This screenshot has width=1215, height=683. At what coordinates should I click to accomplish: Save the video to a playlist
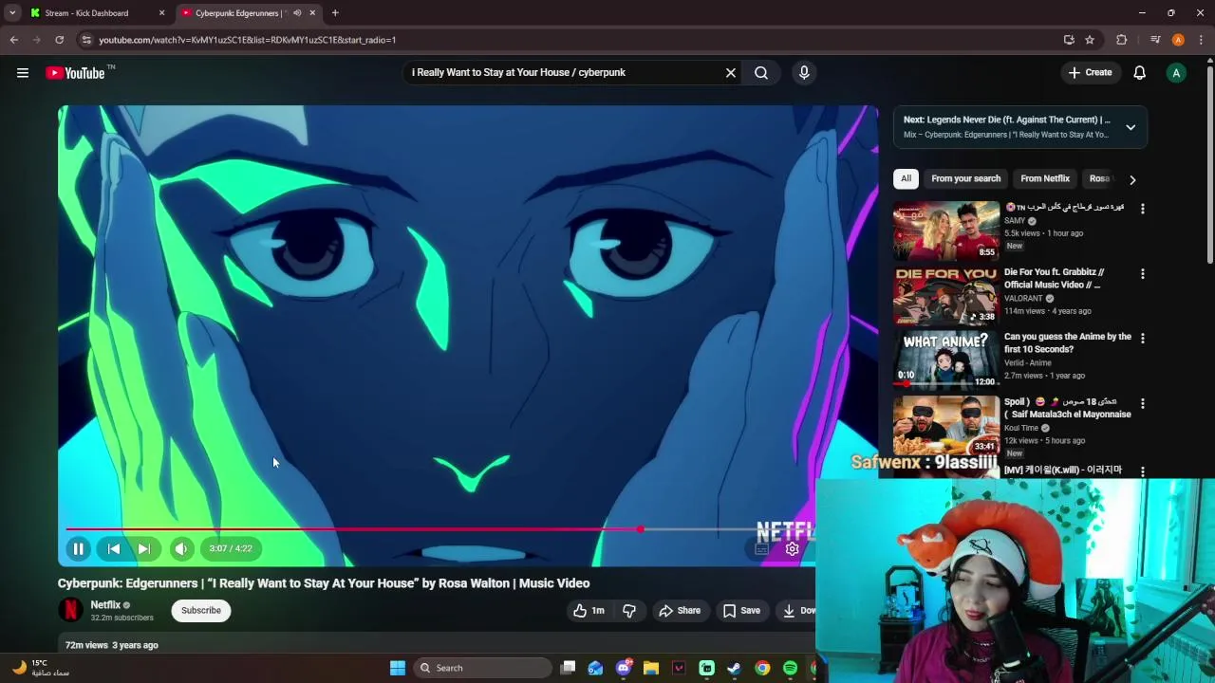pyautogui.click(x=741, y=610)
